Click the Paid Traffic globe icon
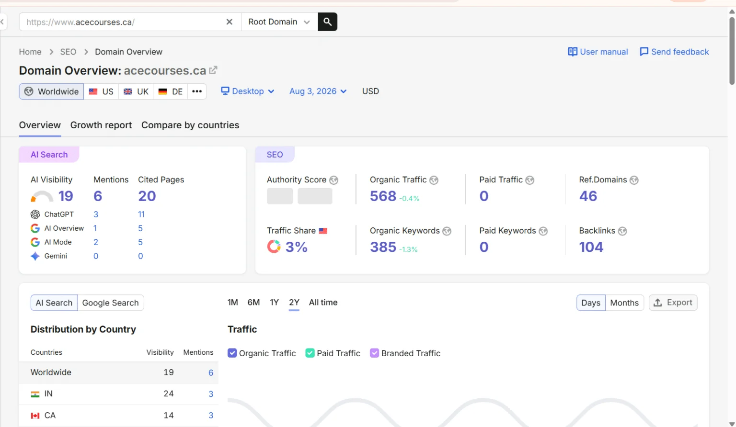Image resolution: width=736 pixels, height=427 pixels. click(x=530, y=180)
